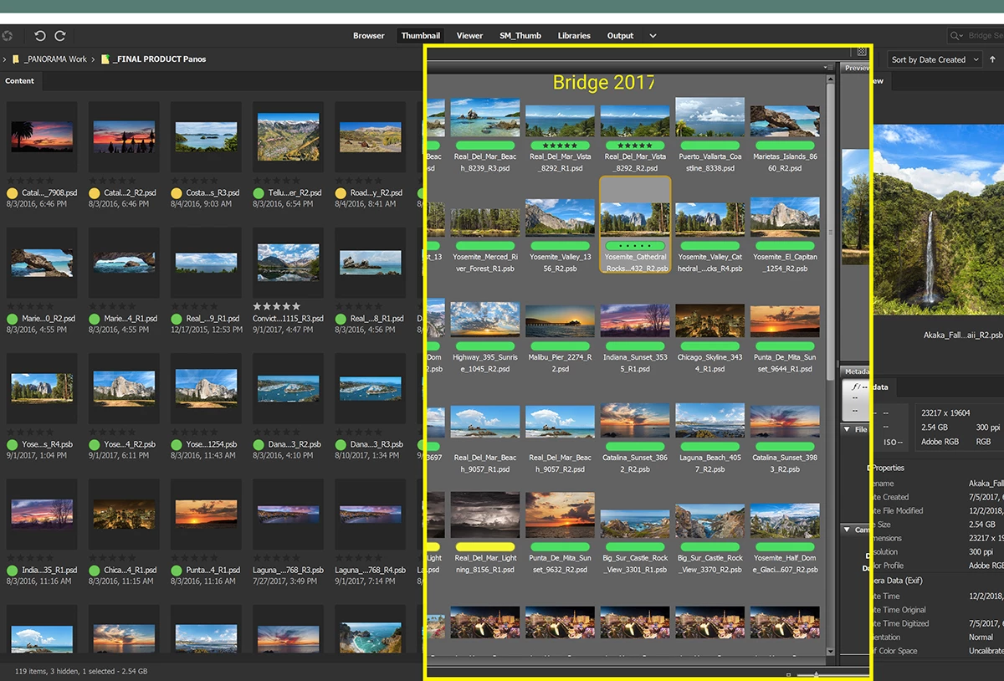The width and height of the screenshot is (1004, 681).
Task: Go to _FINAL PRODUCT Panos breadcrumb
Action: pos(160,59)
